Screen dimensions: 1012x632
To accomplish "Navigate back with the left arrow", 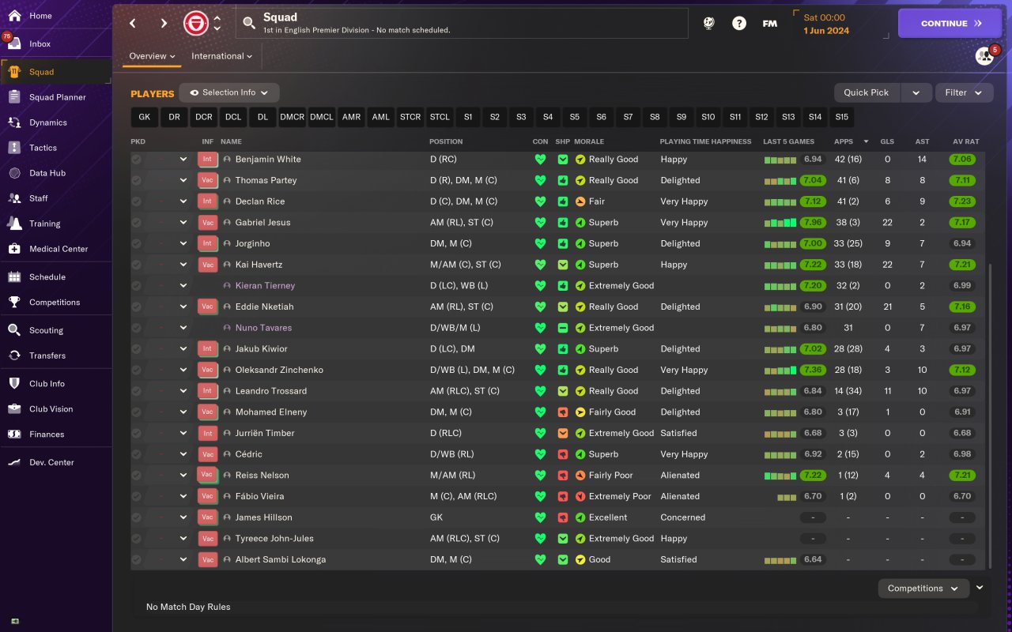I will (133, 24).
